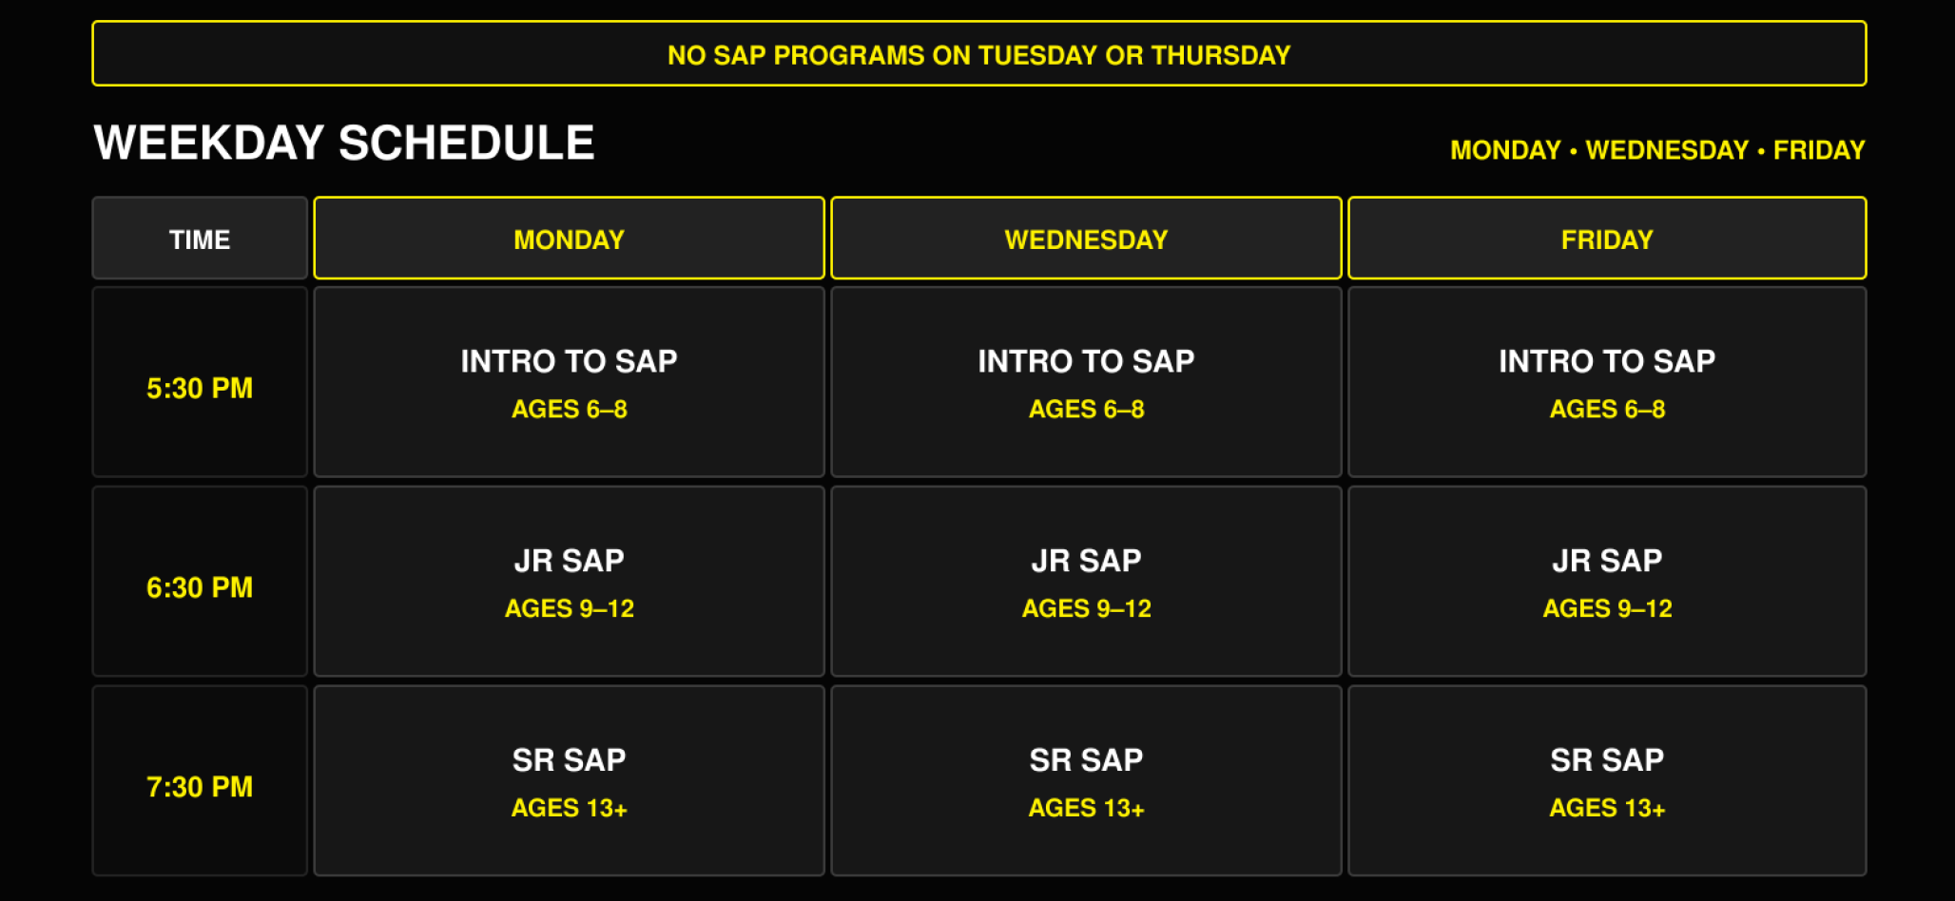View Monday's SR SAP ages 13+ class
1955x901 pixels.
(569, 781)
